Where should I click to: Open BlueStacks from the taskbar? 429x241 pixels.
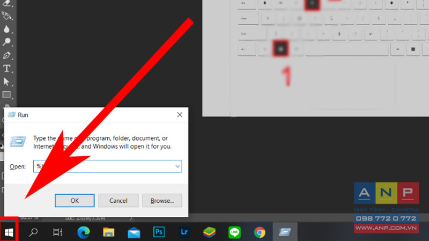point(209,232)
